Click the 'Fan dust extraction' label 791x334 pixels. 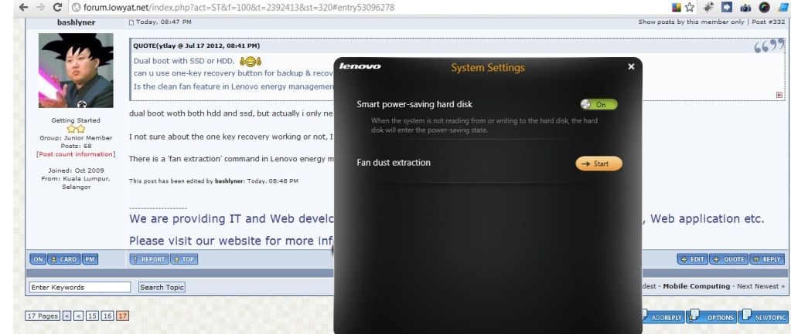coord(394,163)
